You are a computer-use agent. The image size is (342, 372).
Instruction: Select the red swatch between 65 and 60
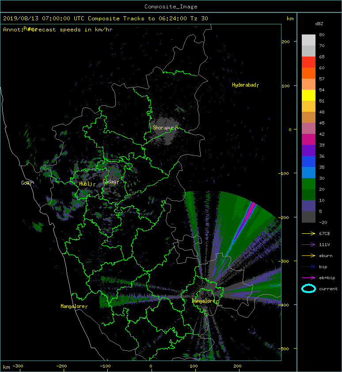click(x=308, y=62)
